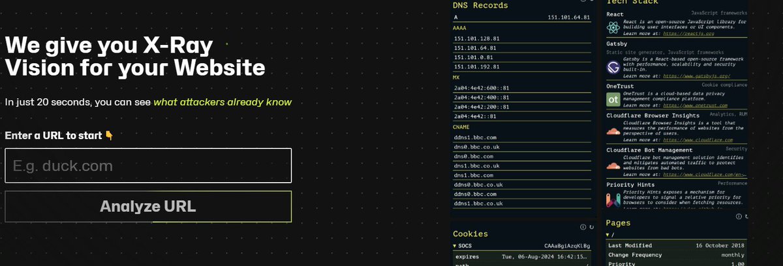This screenshot has height=266, width=783.
Task: Click the Cloudflare Bot Management title
Action: (649, 150)
